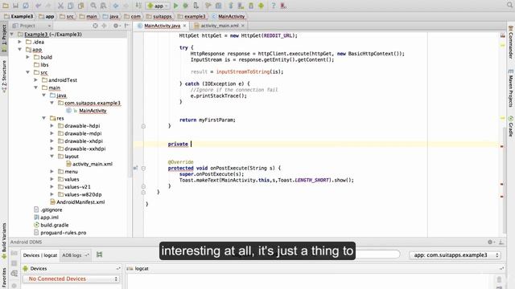The width and height of the screenshot is (515, 289).
Task: Click the green restore layout icon beside ADB logs
Action: pos(99,254)
